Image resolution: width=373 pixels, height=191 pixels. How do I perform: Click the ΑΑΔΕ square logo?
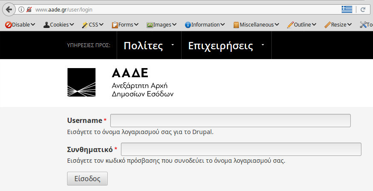[82, 83]
